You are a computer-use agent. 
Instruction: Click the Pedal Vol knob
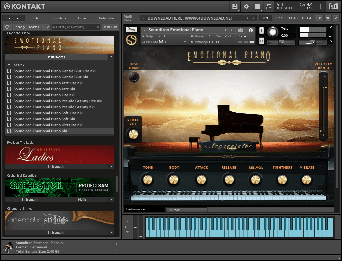tap(133, 134)
